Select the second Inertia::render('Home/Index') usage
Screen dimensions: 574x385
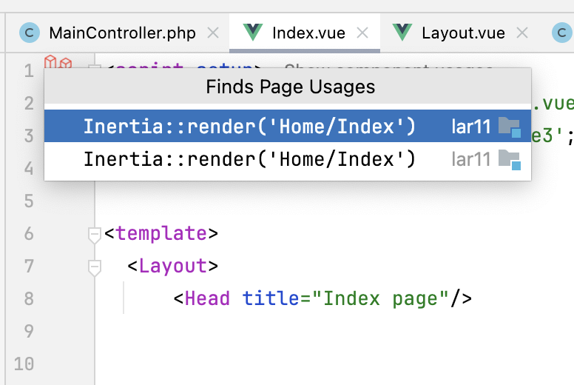pos(288,159)
